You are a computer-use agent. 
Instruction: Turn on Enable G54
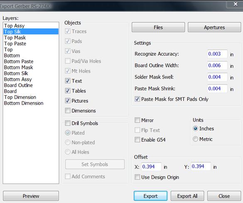(x=137, y=140)
